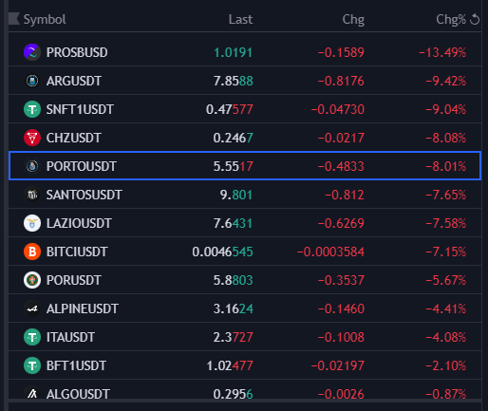Click the change value −0.8176
This screenshot has height=411, width=488.
[341, 81]
